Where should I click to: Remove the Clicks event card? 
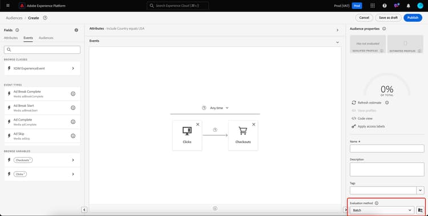pyautogui.click(x=197, y=124)
